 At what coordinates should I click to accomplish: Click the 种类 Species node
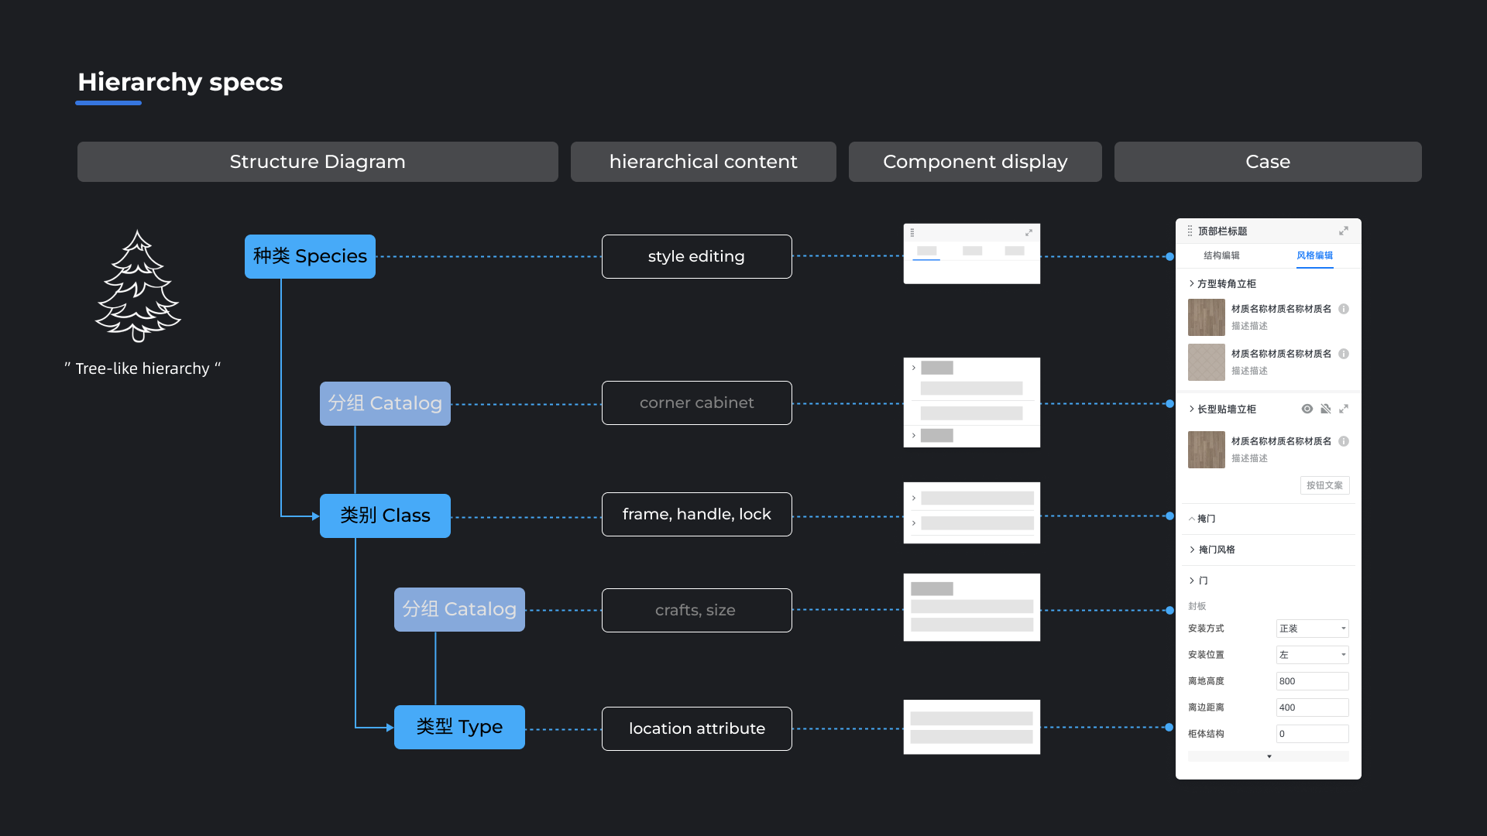(310, 256)
